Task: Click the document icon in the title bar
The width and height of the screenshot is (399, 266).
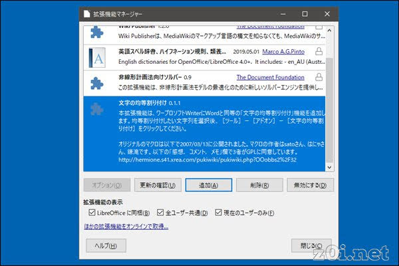Action: [86, 14]
